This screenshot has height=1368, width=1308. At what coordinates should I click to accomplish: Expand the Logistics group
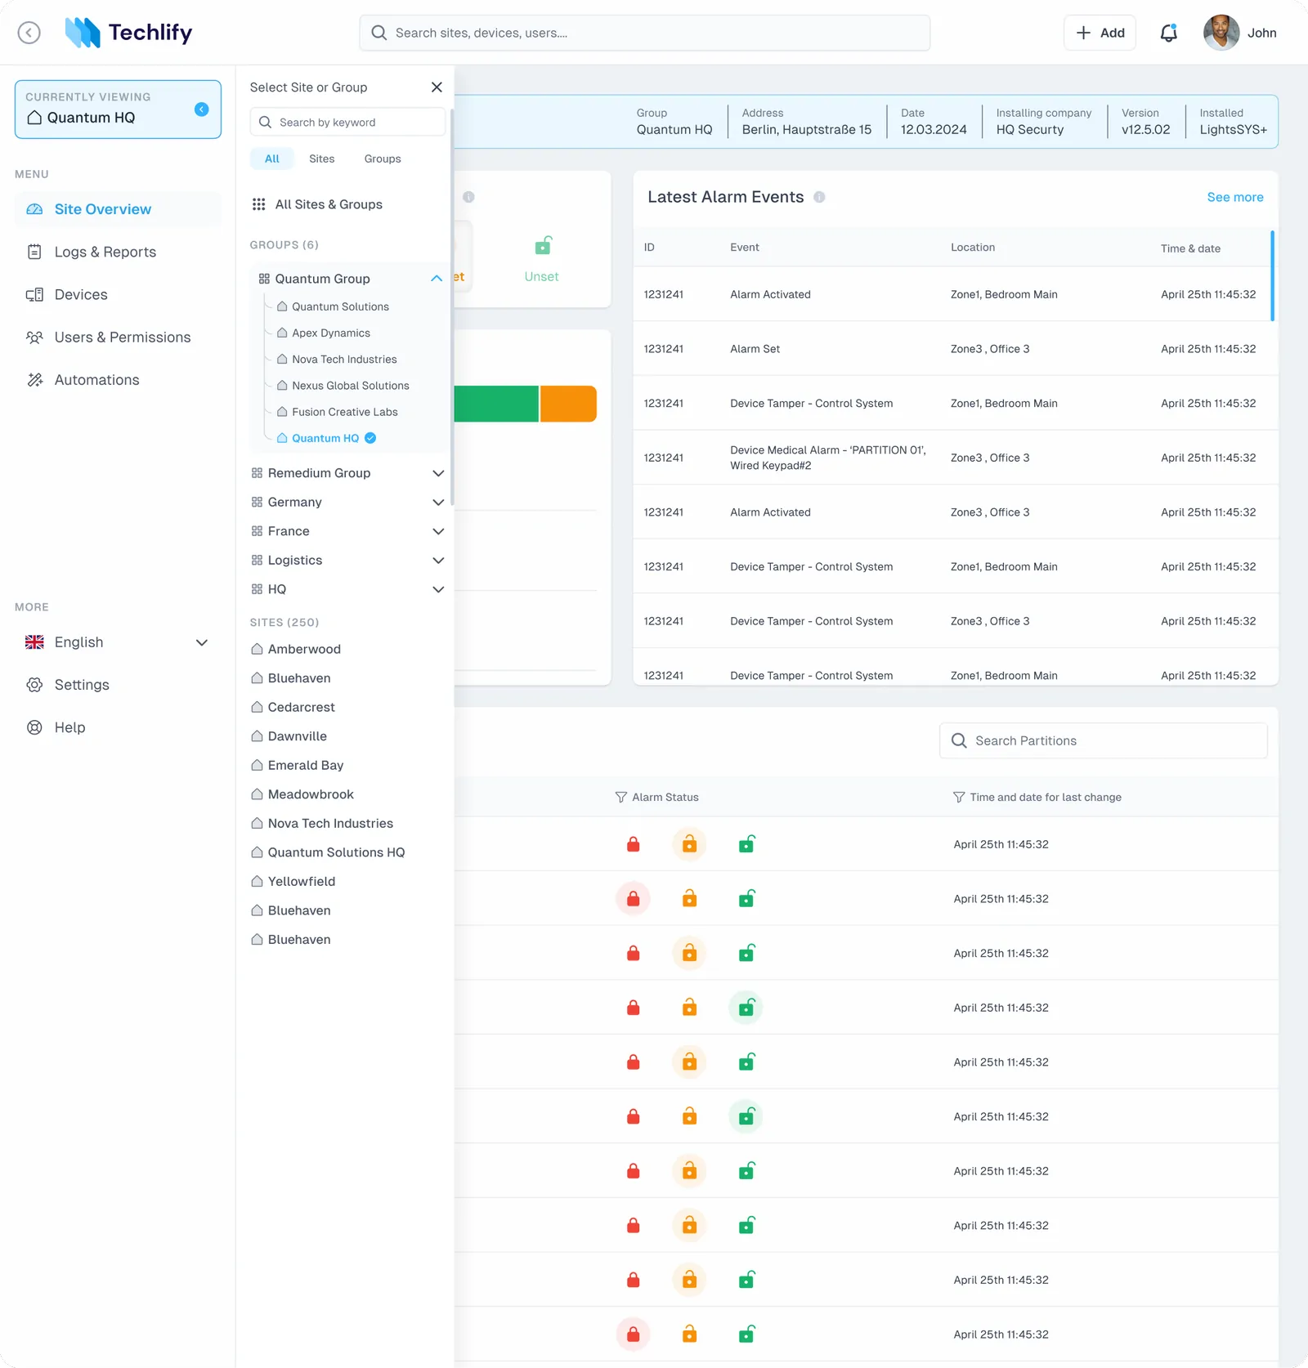click(438, 561)
